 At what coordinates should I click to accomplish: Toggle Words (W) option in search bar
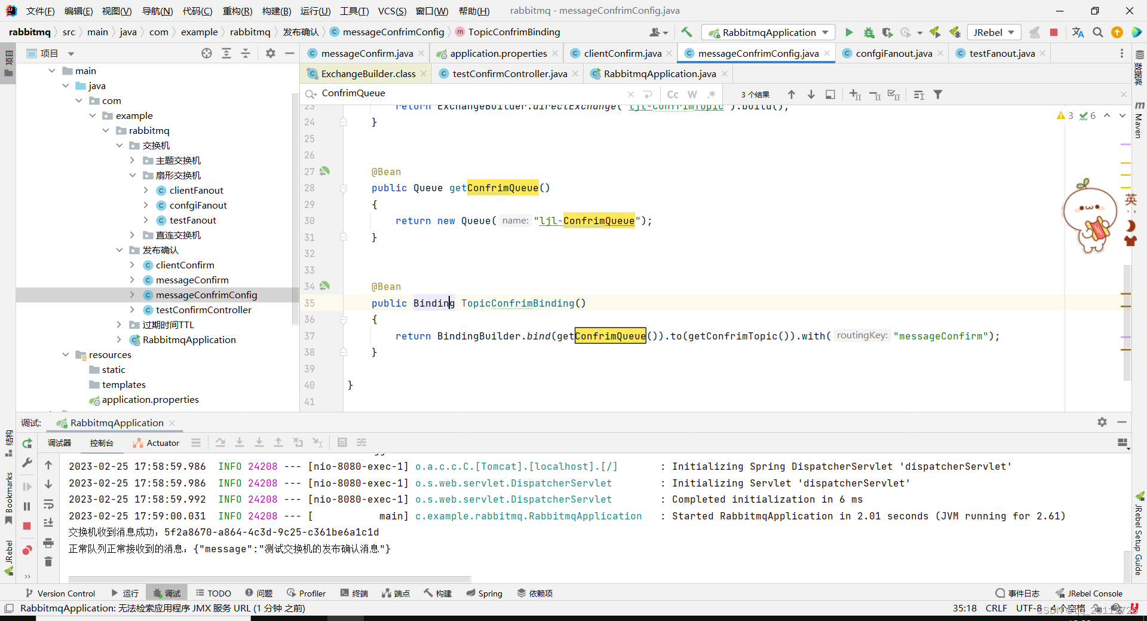click(692, 94)
